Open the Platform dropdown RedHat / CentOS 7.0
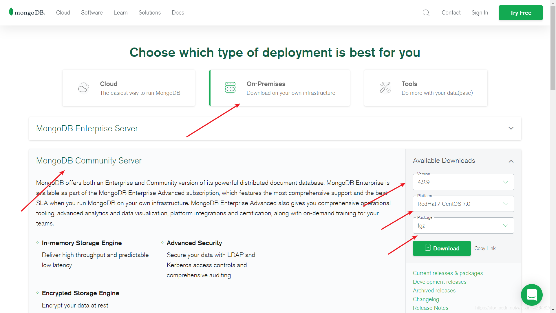Viewport: 556px width, 313px height. 463,204
